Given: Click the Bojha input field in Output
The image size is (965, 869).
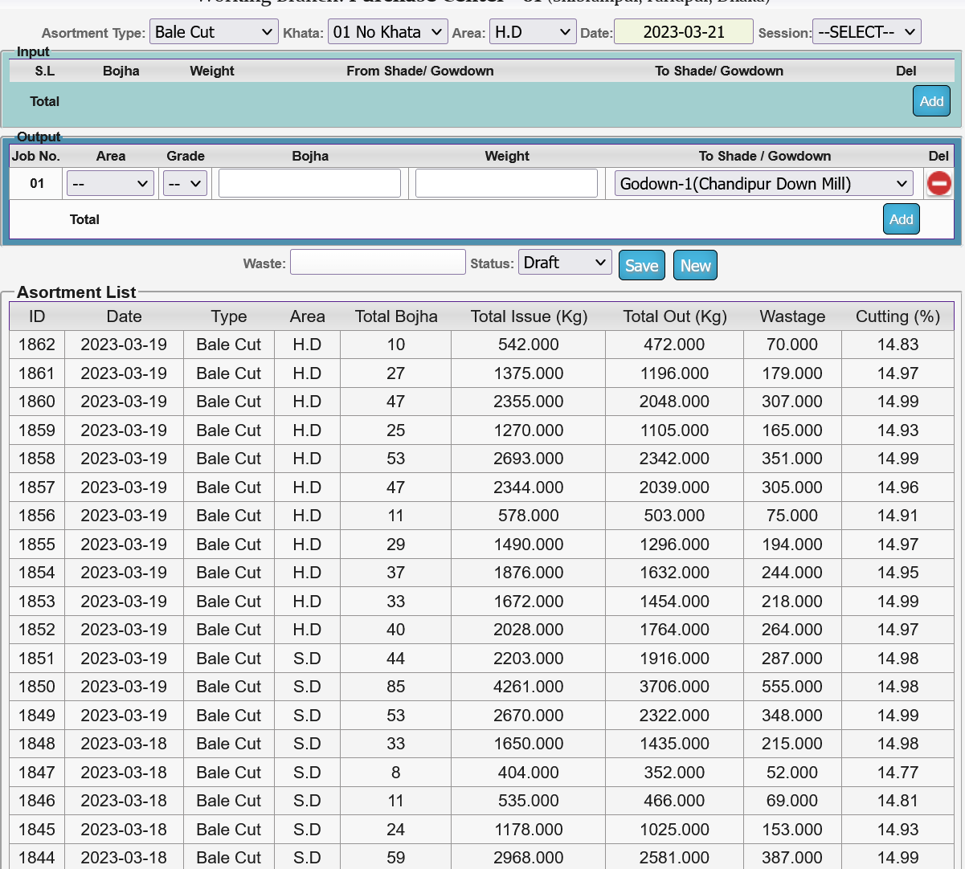Looking at the screenshot, I should pos(309,184).
